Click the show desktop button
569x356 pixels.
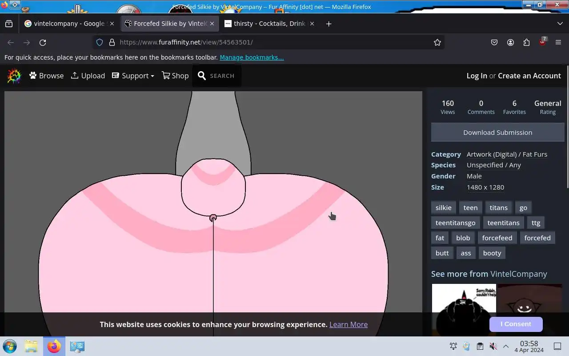click(557, 346)
